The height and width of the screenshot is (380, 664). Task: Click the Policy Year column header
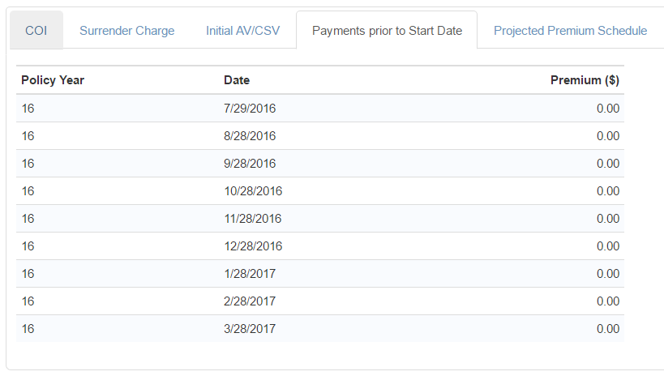(x=53, y=80)
